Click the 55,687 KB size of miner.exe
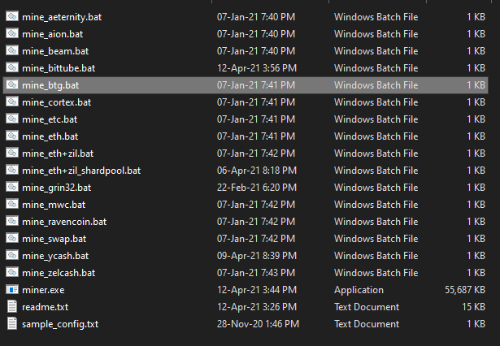 click(x=464, y=289)
